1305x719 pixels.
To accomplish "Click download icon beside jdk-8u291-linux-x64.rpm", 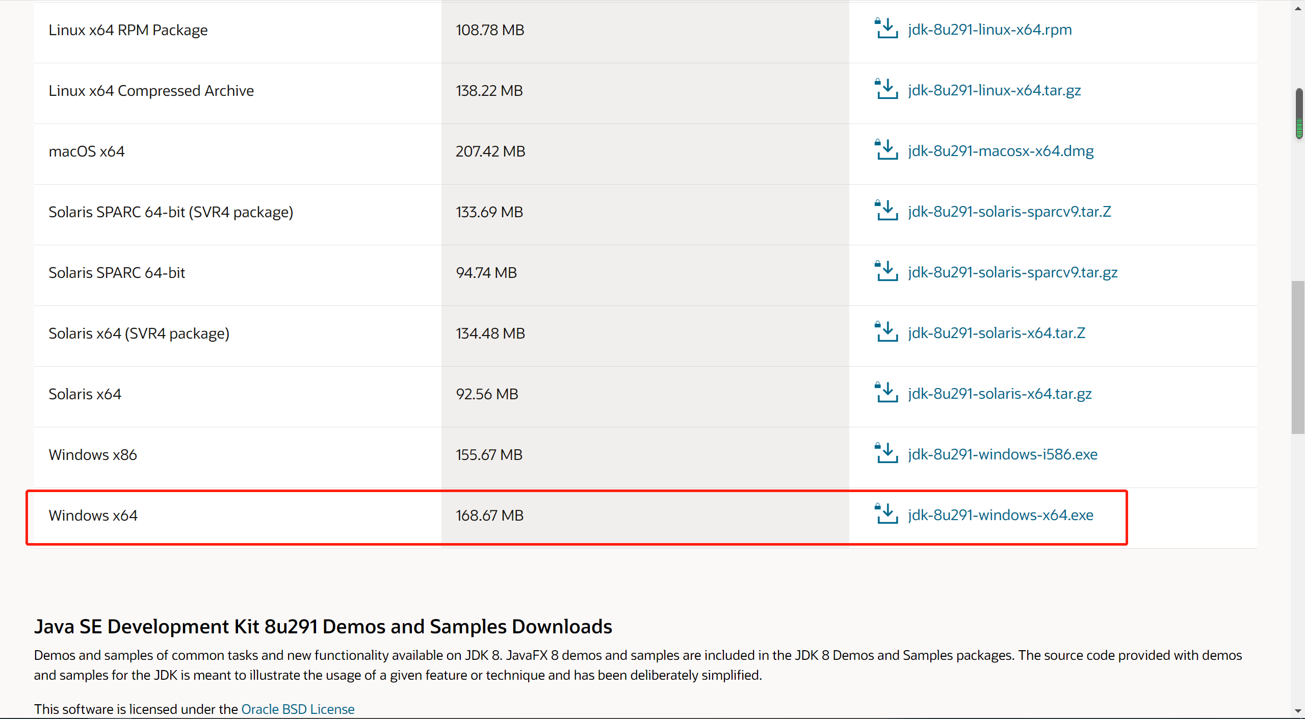I will 886,29.
